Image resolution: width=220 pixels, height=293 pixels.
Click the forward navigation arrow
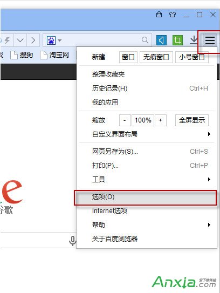[x=33, y=40]
